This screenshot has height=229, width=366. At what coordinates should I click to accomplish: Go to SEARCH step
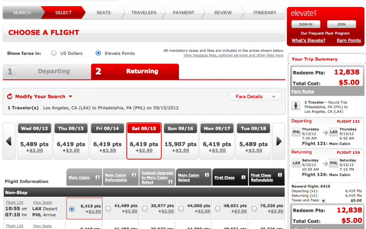[x=22, y=13]
